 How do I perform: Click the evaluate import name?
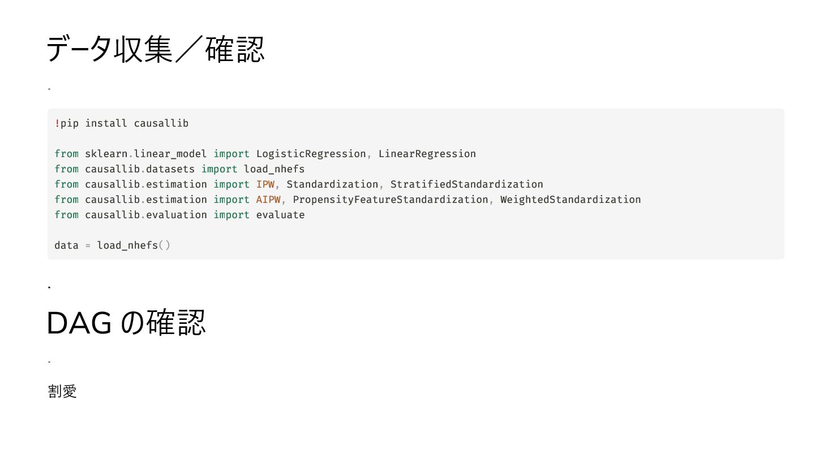click(x=281, y=215)
